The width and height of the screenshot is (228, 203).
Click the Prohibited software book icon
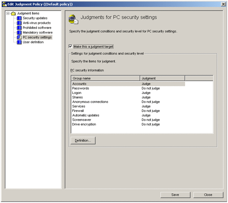coord(19,28)
